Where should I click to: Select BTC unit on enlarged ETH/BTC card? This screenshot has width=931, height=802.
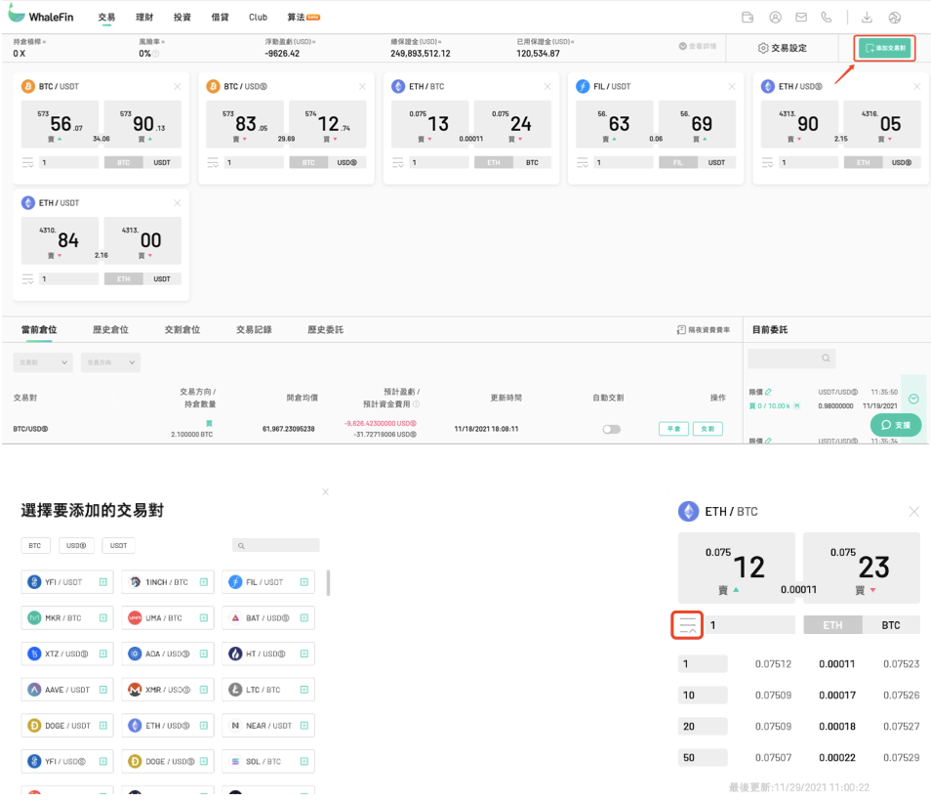891,625
